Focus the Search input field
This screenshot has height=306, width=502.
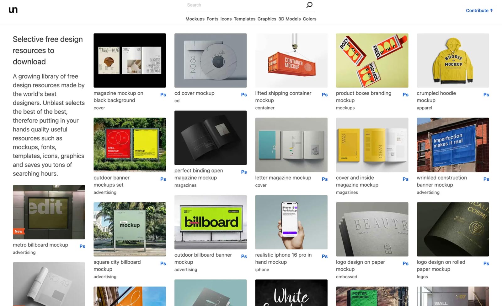point(245,5)
